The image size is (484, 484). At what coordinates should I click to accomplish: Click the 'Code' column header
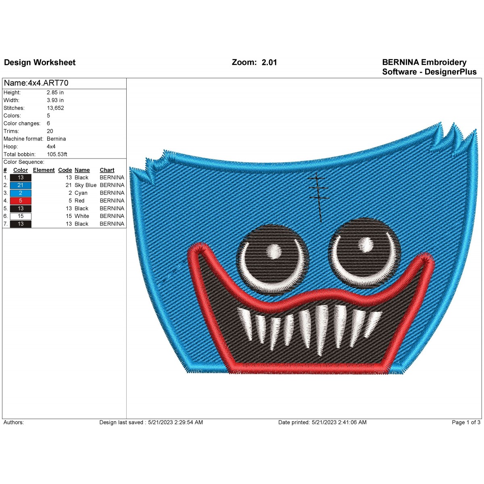[65, 170]
